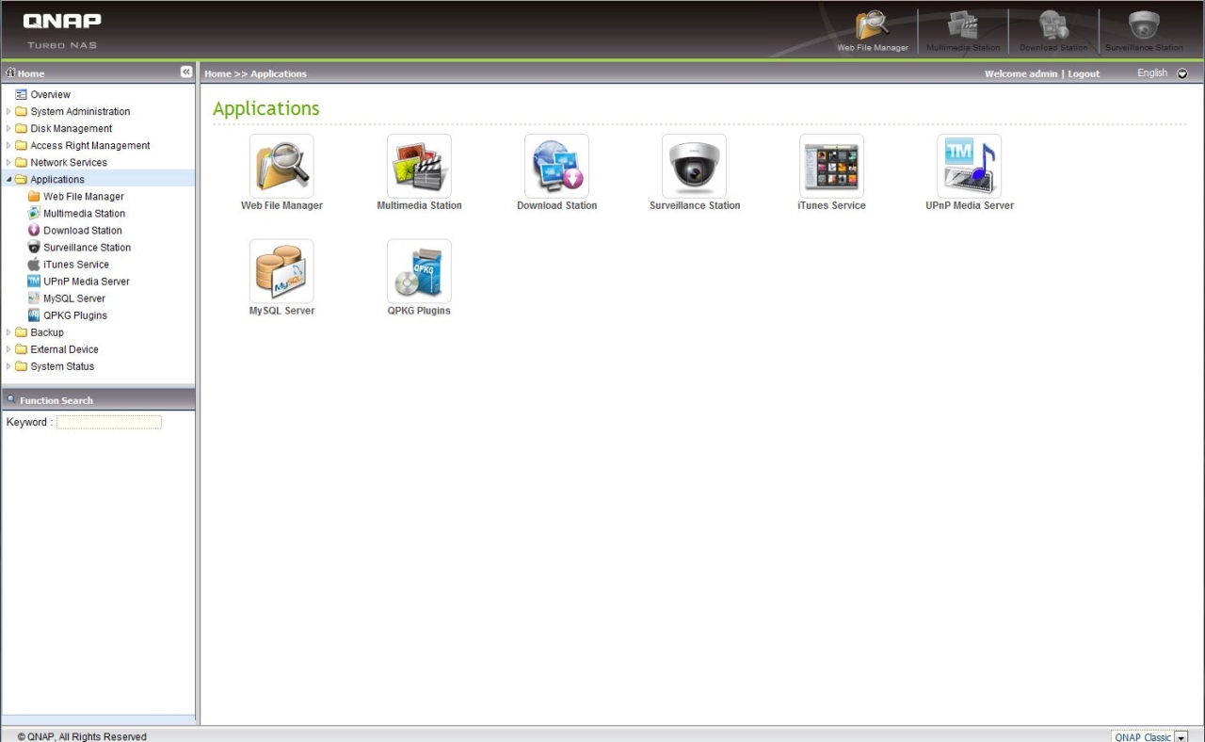Screen dimensions: 1205x742
Task: Select External Device folder label
Action: (x=64, y=349)
